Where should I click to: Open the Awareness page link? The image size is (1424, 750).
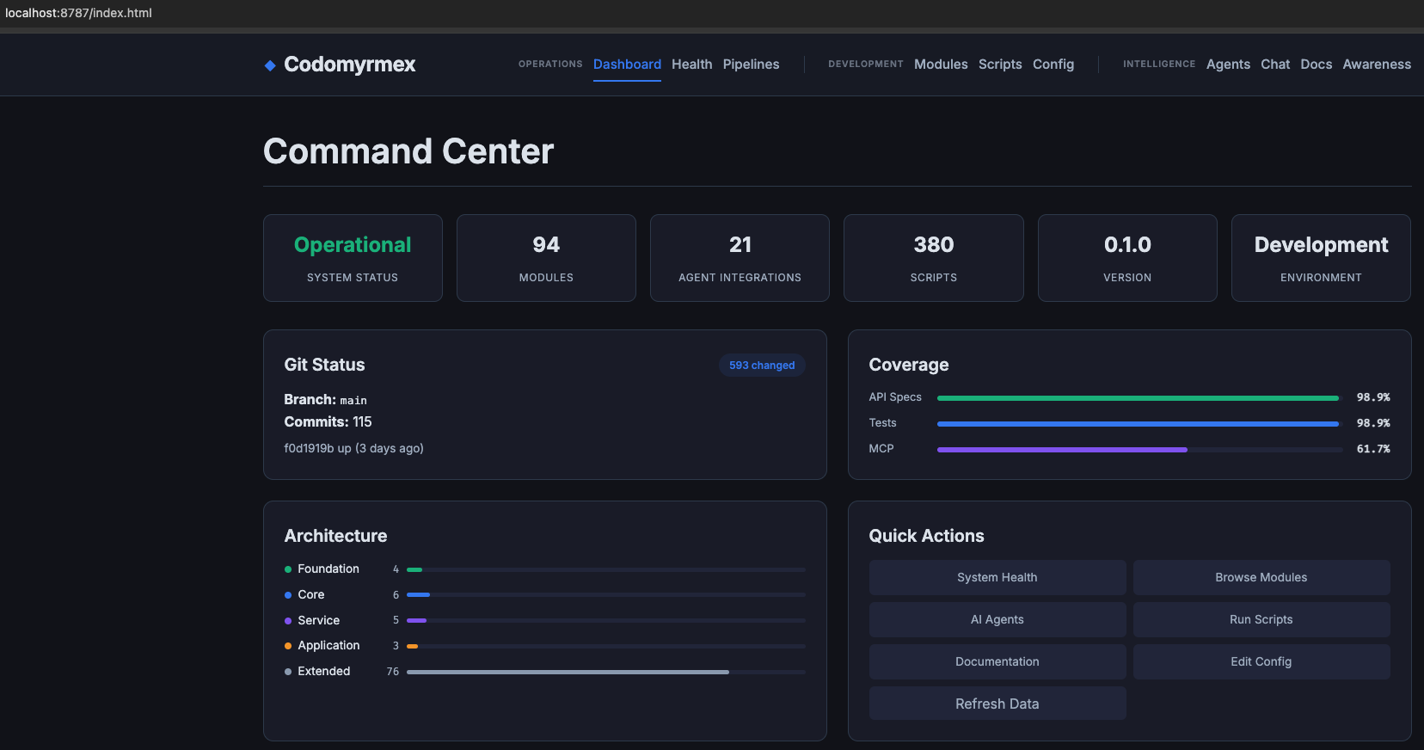1376,65
